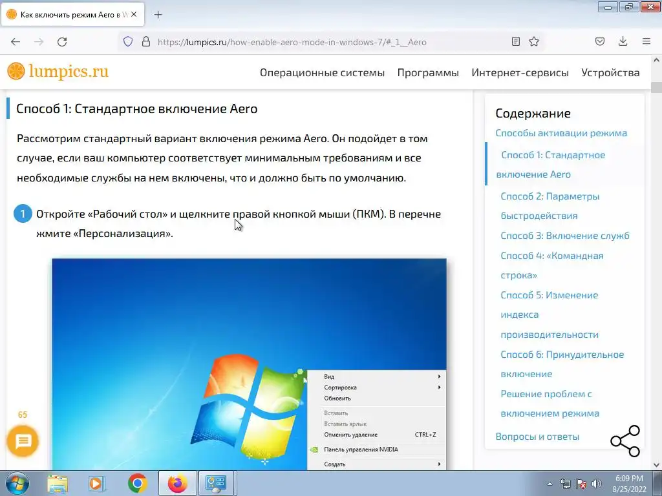662x496 pixels.
Task: Open Firefox hamburger menu
Action: click(x=646, y=42)
